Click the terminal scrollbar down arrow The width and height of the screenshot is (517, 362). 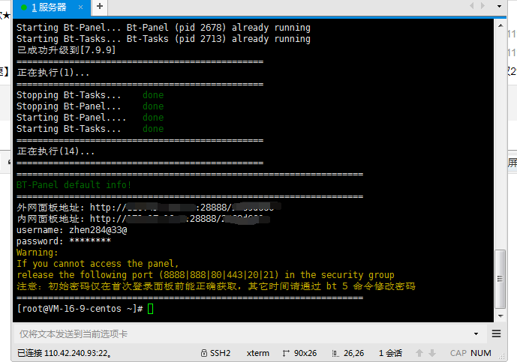[x=500, y=316]
